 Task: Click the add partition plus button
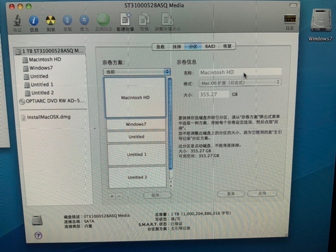[112, 196]
